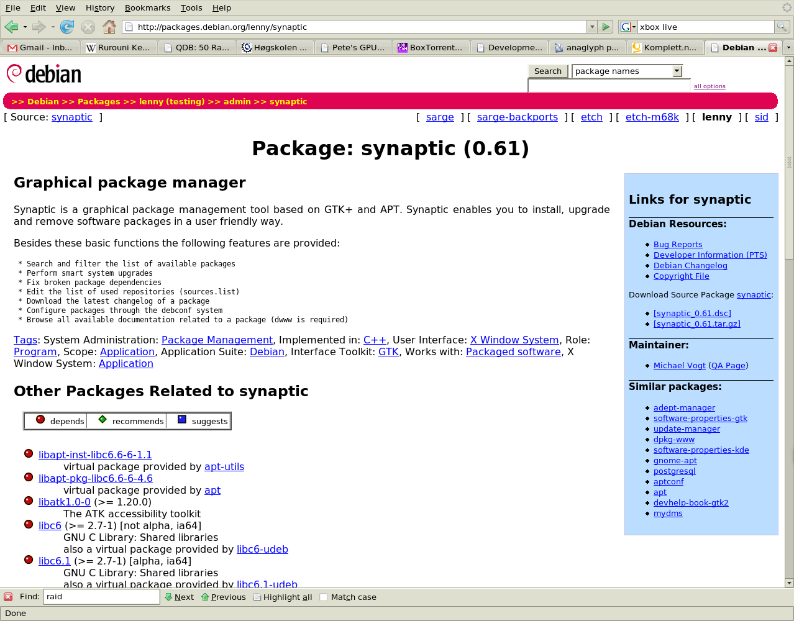Open the sarge-backports release link
The image size is (794, 621).
pyautogui.click(x=518, y=117)
